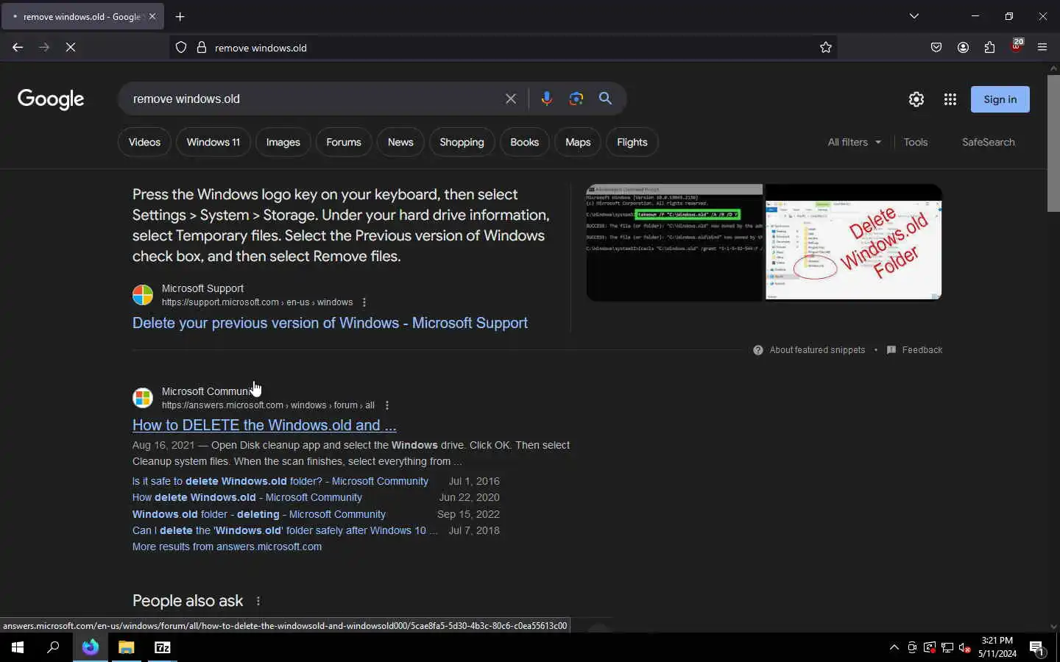Open Can I delete the Windows.old folder link
This screenshot has height=662, width=1060.
[285, 530]
